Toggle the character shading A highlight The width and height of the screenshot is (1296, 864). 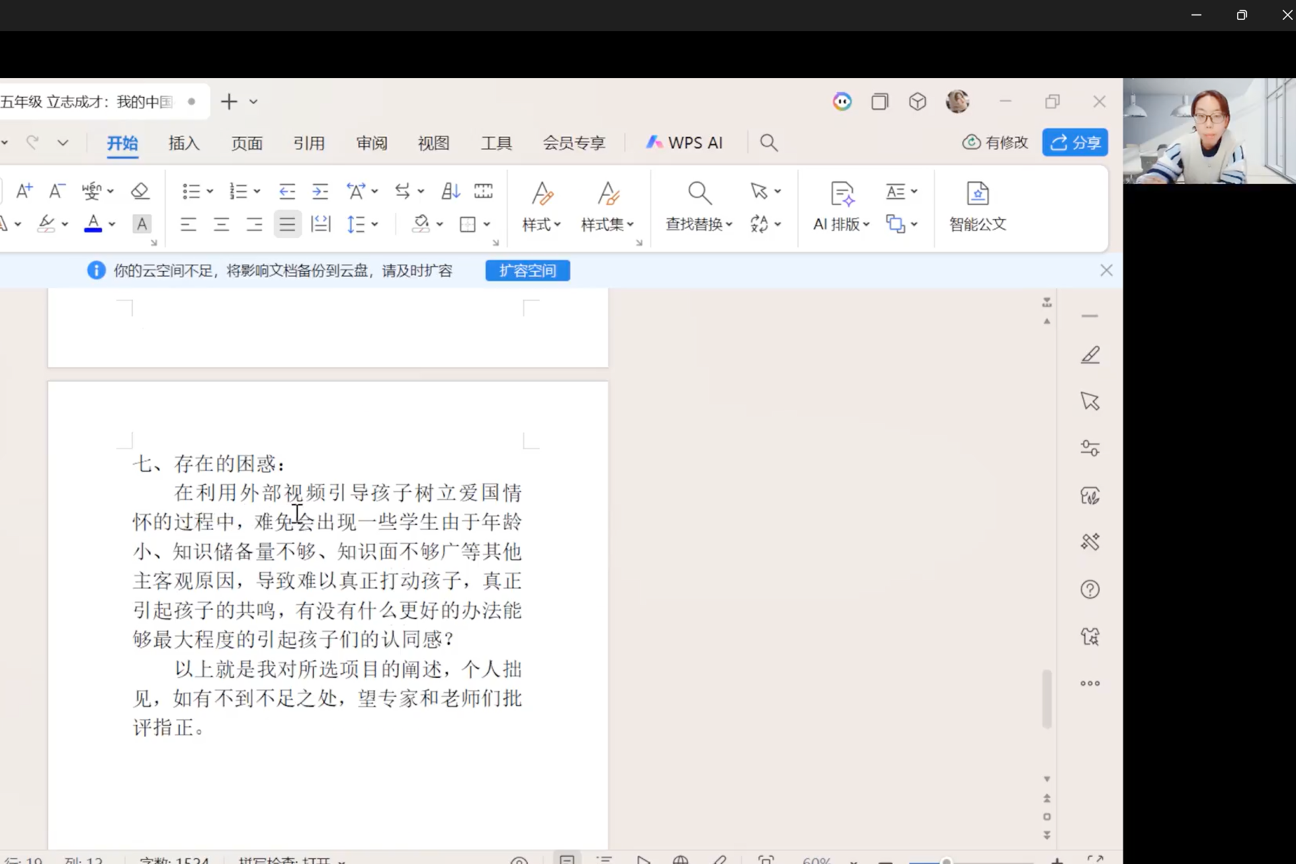click(142, 224)
